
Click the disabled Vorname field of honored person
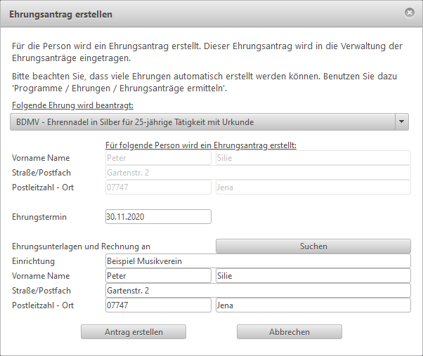coord(158,158)
